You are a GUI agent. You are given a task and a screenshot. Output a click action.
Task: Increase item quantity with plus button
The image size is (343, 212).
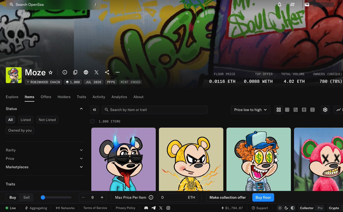click(102, 197)
